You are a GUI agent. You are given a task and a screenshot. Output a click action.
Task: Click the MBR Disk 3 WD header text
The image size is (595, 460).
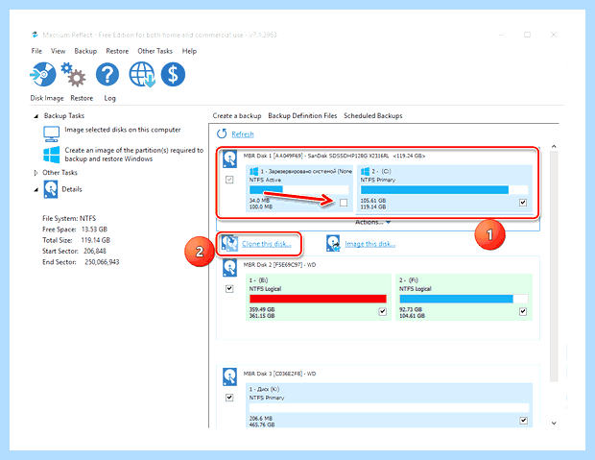[279, 374]
